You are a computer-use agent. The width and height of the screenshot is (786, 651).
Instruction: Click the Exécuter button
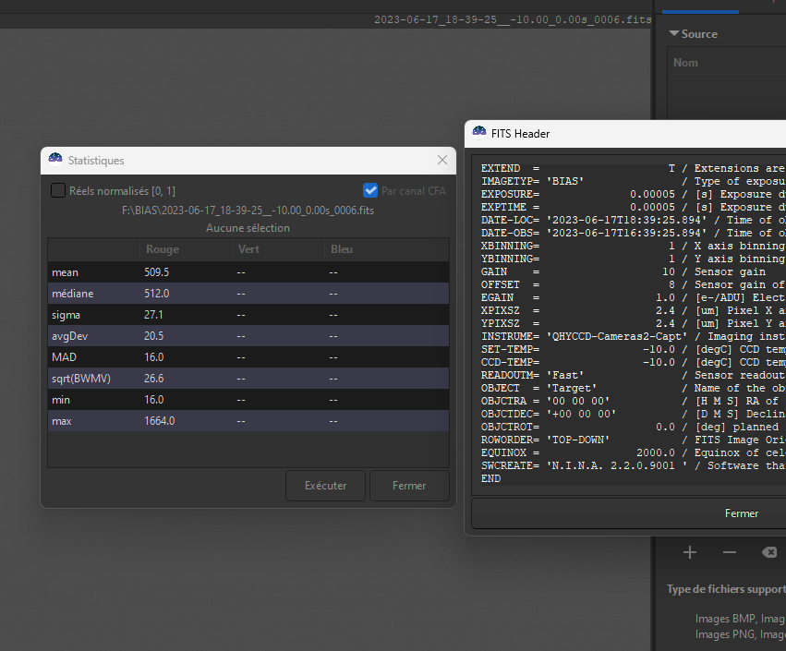(325, 486)
